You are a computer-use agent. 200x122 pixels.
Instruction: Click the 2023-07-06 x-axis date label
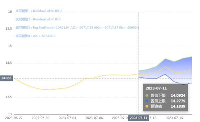point(94,118)
